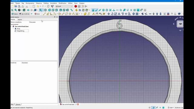
Task: Click the Isometric view cube icon
Action: click(x=45, y=10)
